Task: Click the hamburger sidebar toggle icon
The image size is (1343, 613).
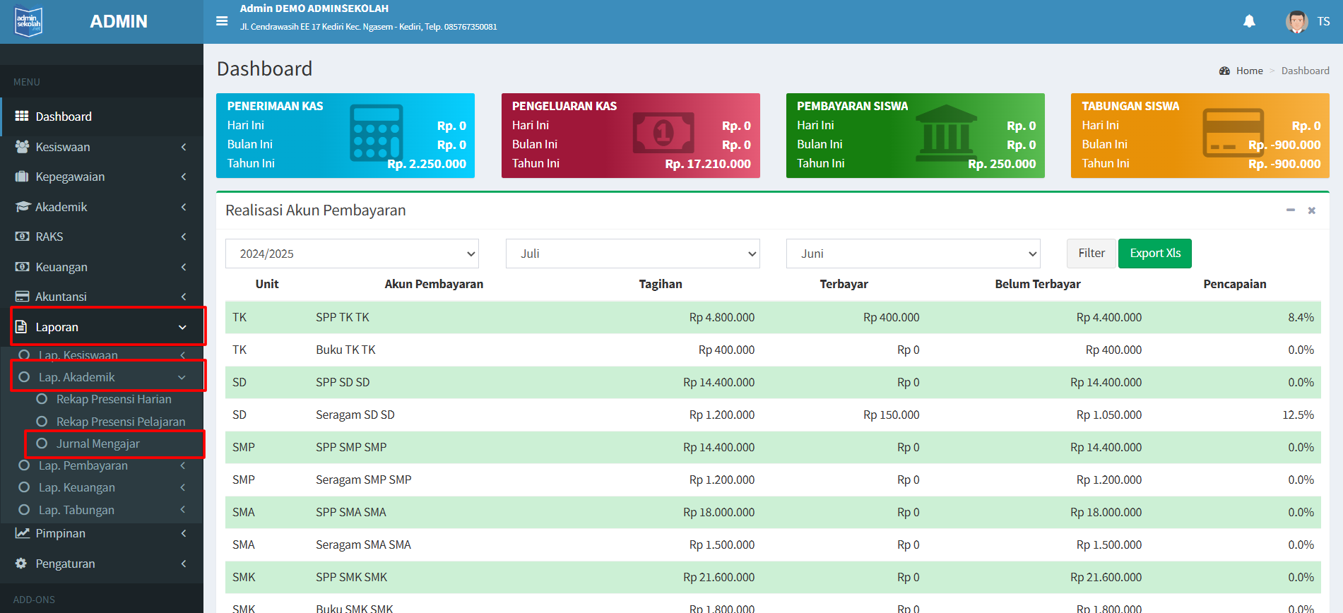Action: [x=222, y=21]
